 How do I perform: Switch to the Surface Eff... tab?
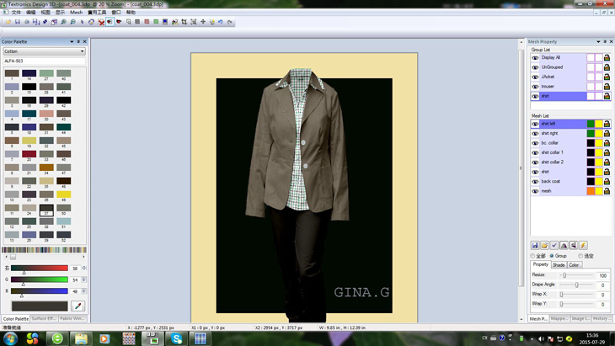[44, 318]
